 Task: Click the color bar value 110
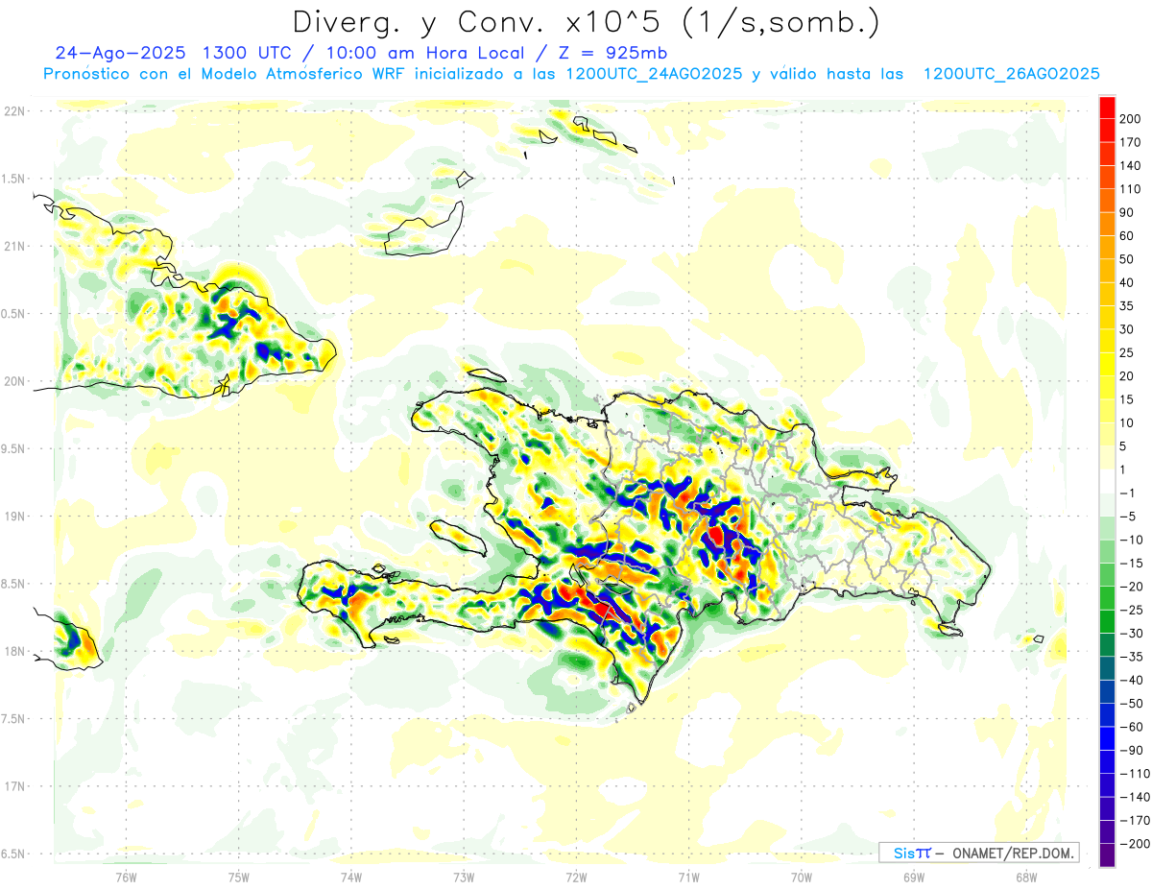1130,189
